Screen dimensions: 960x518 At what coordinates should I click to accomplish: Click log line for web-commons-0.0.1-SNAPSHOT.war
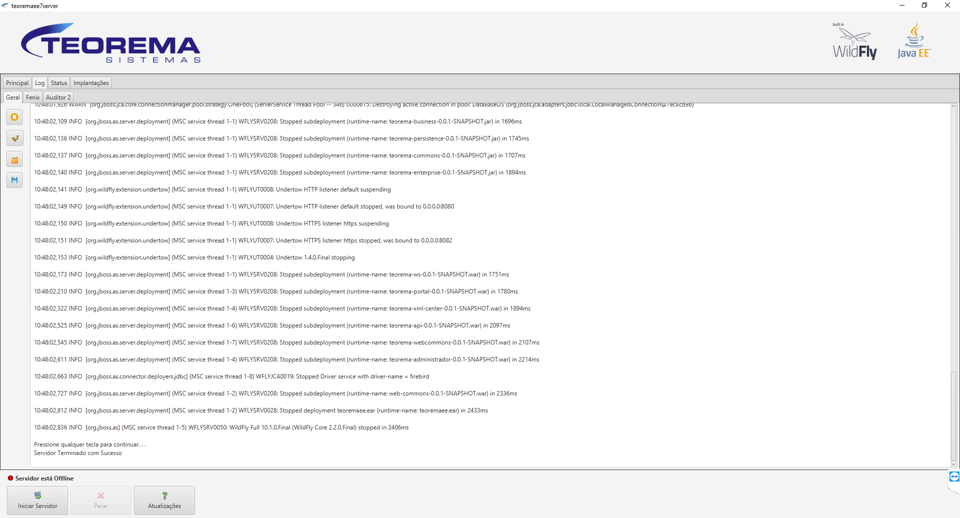(275, 393)
